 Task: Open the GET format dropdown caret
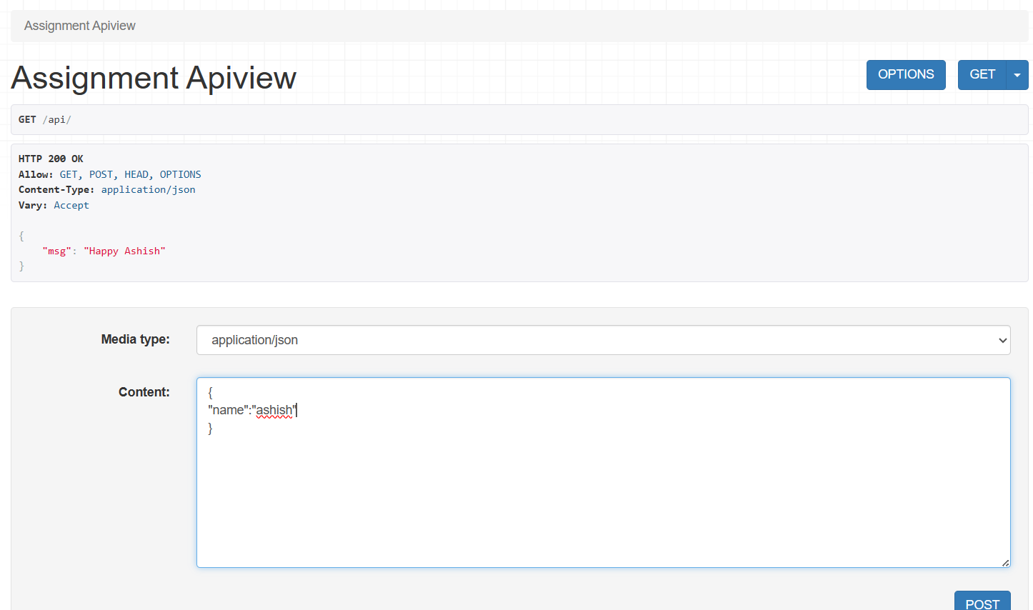(1017, 75)
